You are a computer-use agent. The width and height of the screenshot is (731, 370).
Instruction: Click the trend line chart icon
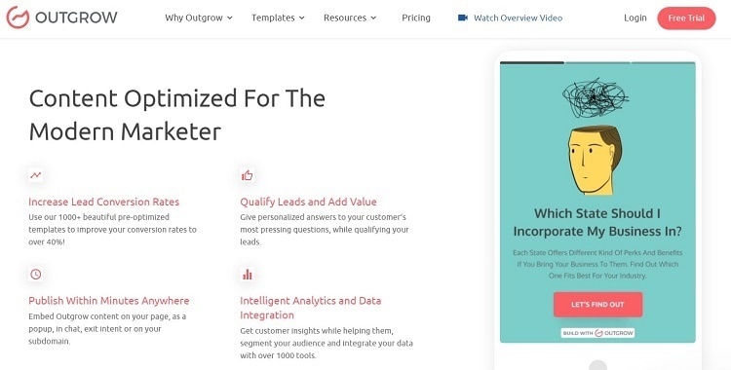pyautogui.click(x=36, y=175)
